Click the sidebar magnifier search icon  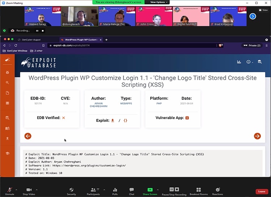(8, 82)
